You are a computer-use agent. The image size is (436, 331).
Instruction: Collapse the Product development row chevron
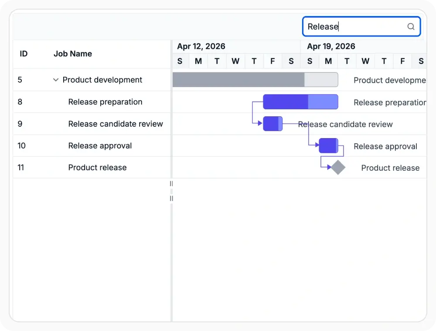point(56,80)
